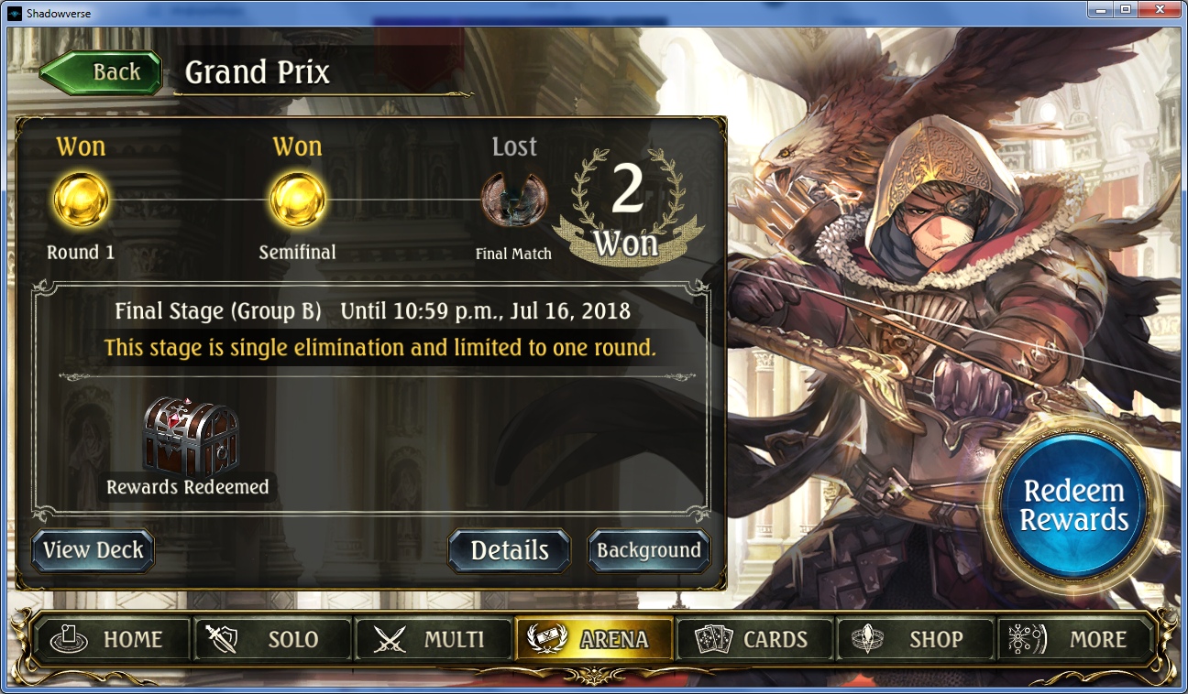This screenshot has height=694, width=1188.
Task: Select the SHOP tab
Action: click(915, 639)
